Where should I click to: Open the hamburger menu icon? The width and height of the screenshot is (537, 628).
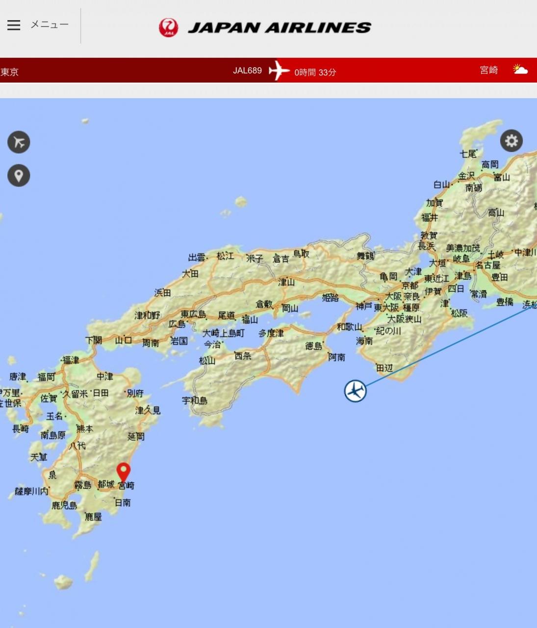(x=14, y=25)
